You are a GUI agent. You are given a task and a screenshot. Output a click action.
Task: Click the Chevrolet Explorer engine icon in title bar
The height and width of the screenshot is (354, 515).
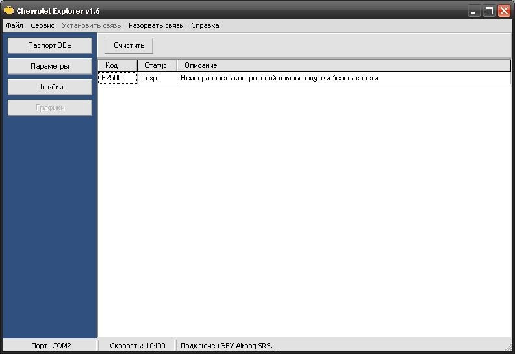pyautogui.click(x=8, y=11)
